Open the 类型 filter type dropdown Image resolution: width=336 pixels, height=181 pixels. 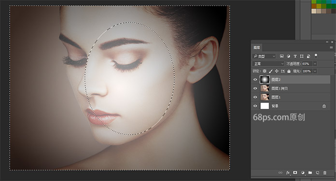264,56
